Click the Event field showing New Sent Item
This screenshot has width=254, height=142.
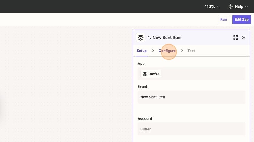pos(191,97)
